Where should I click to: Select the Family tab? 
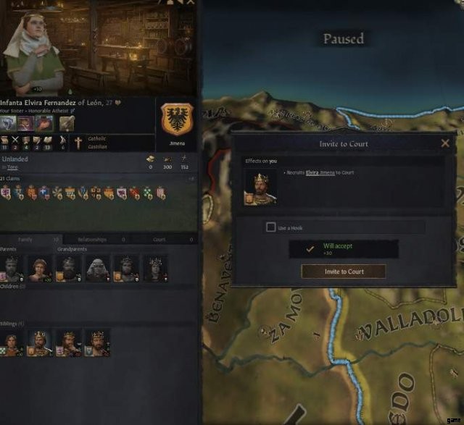[25, 240]
